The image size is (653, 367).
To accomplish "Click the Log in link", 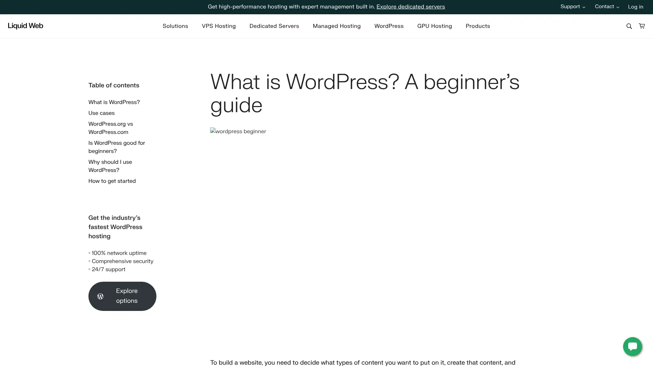I will point(635,7).
